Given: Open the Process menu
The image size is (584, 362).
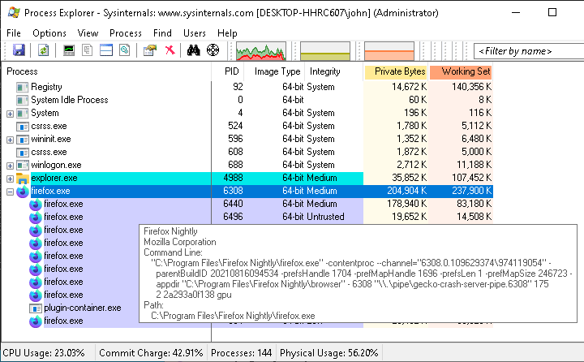Looking at the screenshot, I should click(x=126, y=33).
